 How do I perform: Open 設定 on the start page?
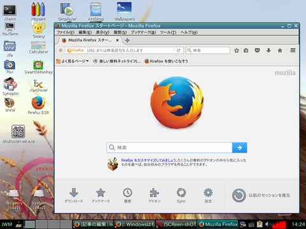[x=208, y=195]
